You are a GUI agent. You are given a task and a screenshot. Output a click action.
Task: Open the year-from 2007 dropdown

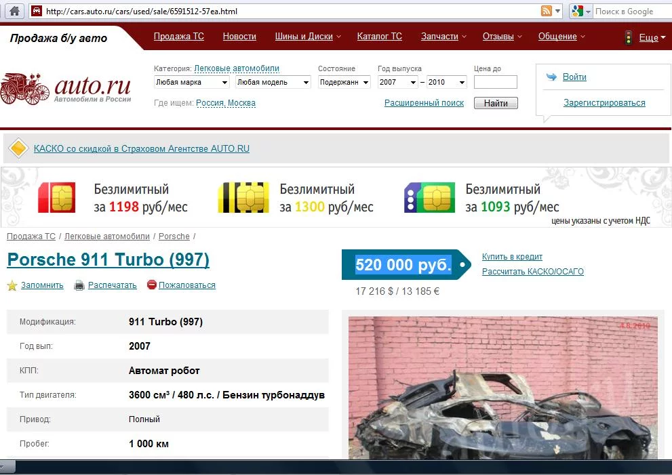pyautogui.click(x=398, y=82)
